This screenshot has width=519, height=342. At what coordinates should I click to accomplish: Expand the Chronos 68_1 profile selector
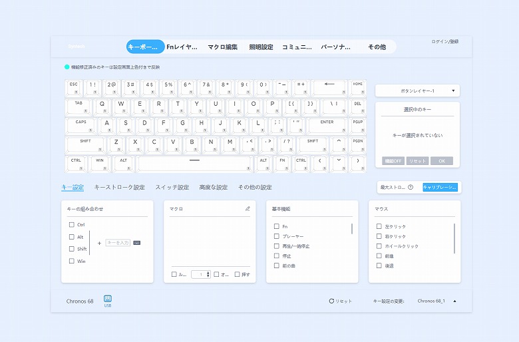[454, 301]
